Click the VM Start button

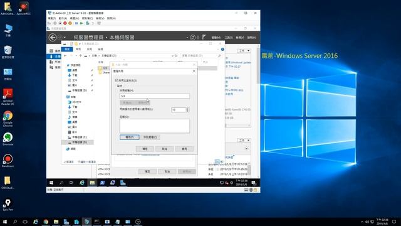point(51,183)
